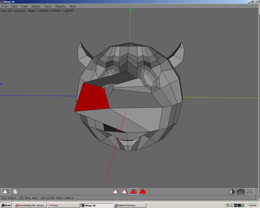Toggle the ground plane grid icon
Image resolution: width=260 pixels, height=208 pixels.
(x=241, y=192)
